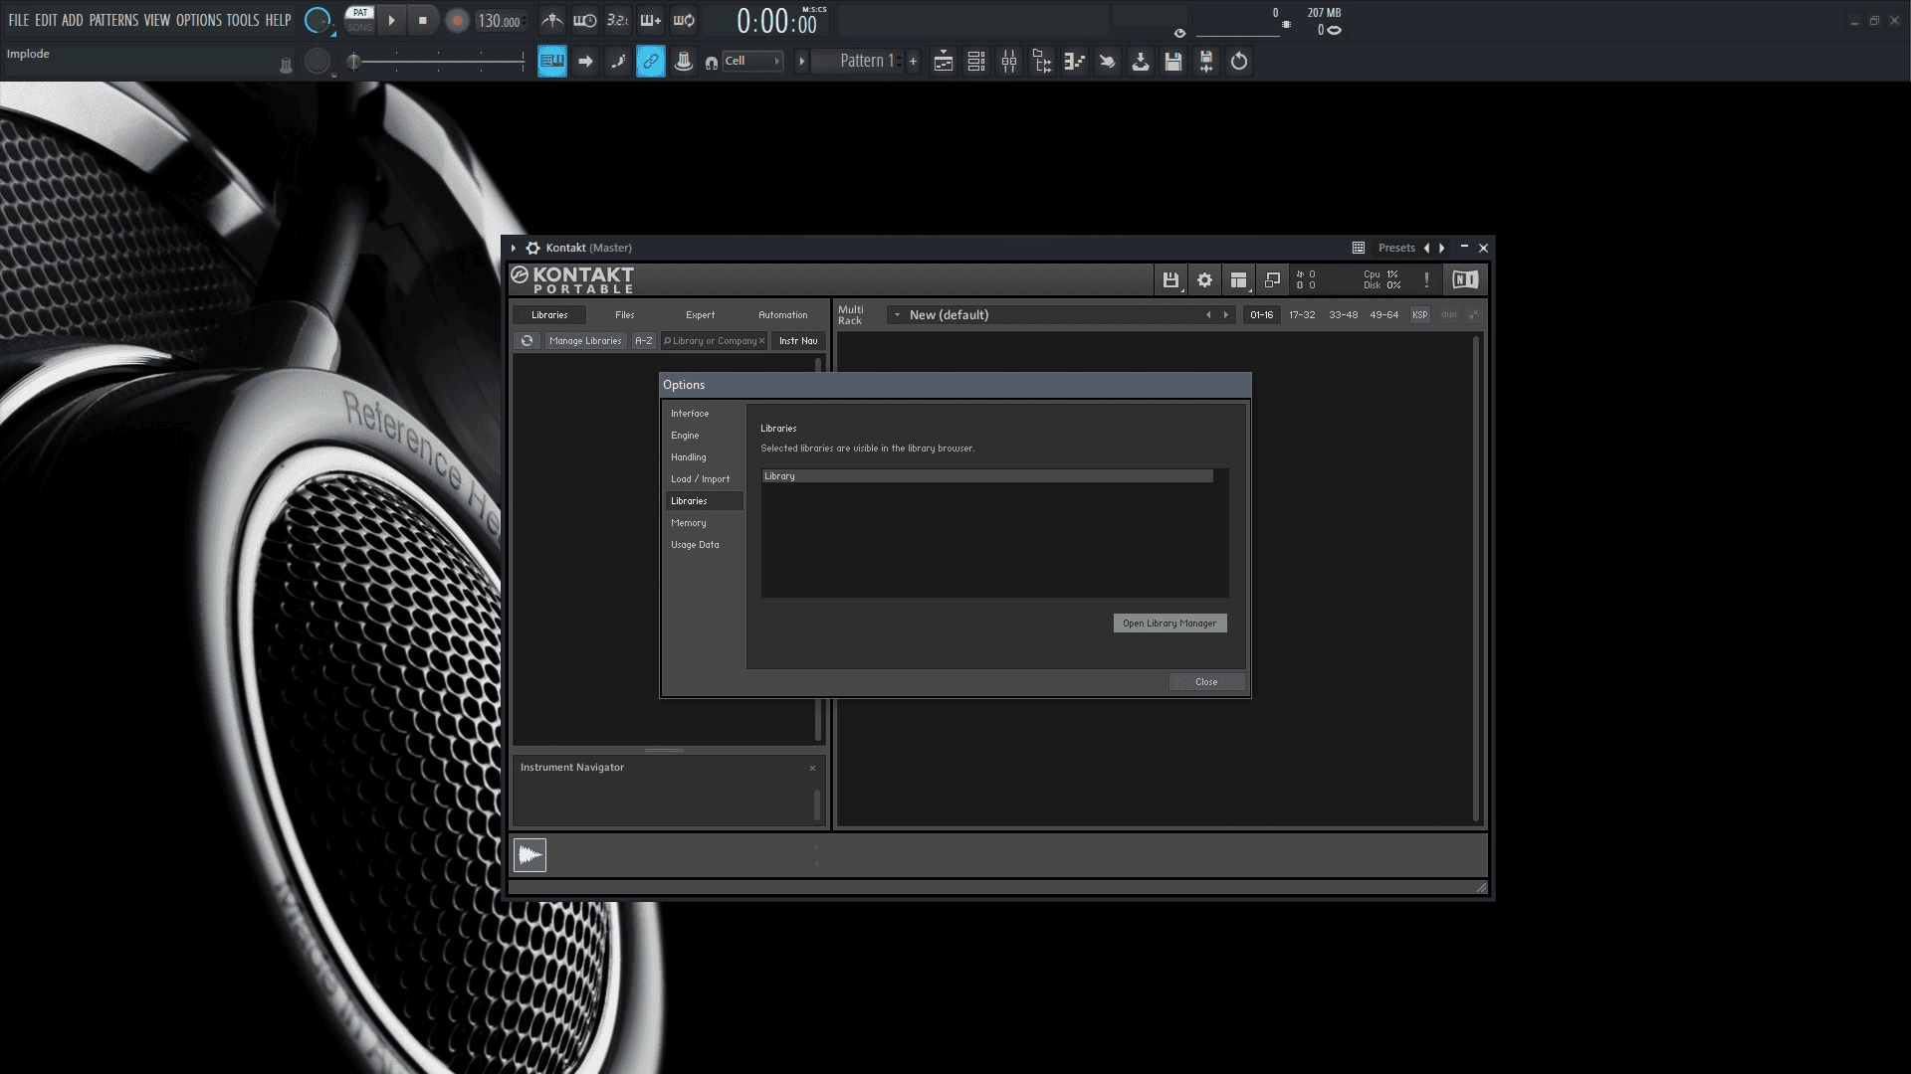Open Kontakt options gear icon
The image size is (1911, 1074).
tap(1204, 280)
